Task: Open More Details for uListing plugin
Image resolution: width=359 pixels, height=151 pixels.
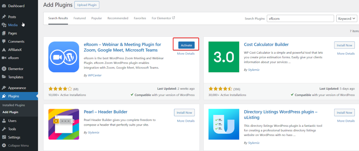Action: coord(346,121)
